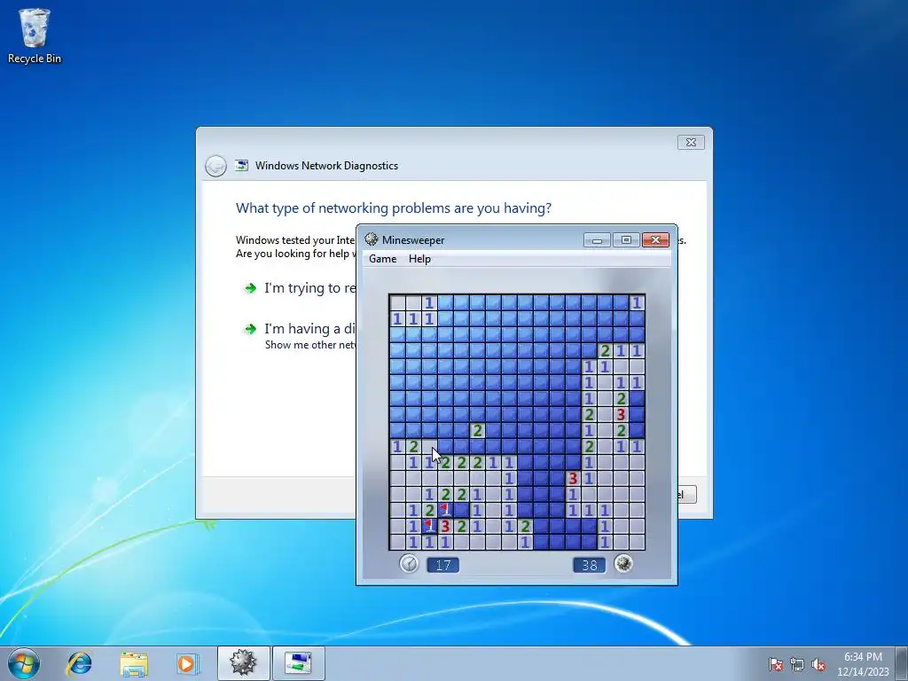Open the Help menu in Minesweeper
This screenshot has width=908, height=681.
coord(419,259)
